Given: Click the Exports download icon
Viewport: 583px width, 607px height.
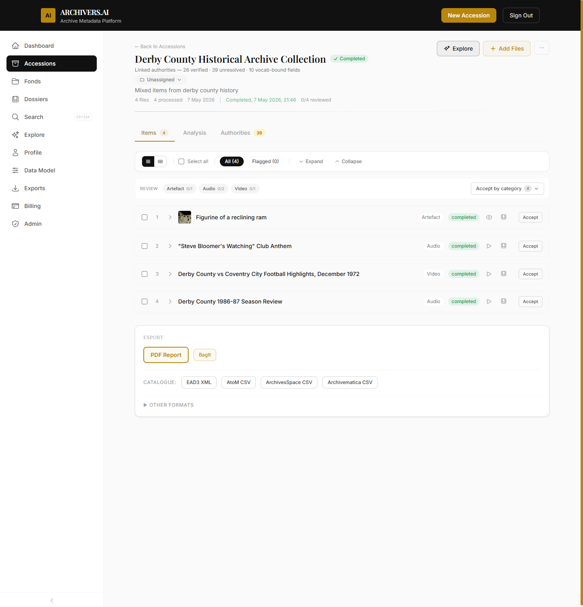Looking at the screenshot, I should click(x=15, y=188).
